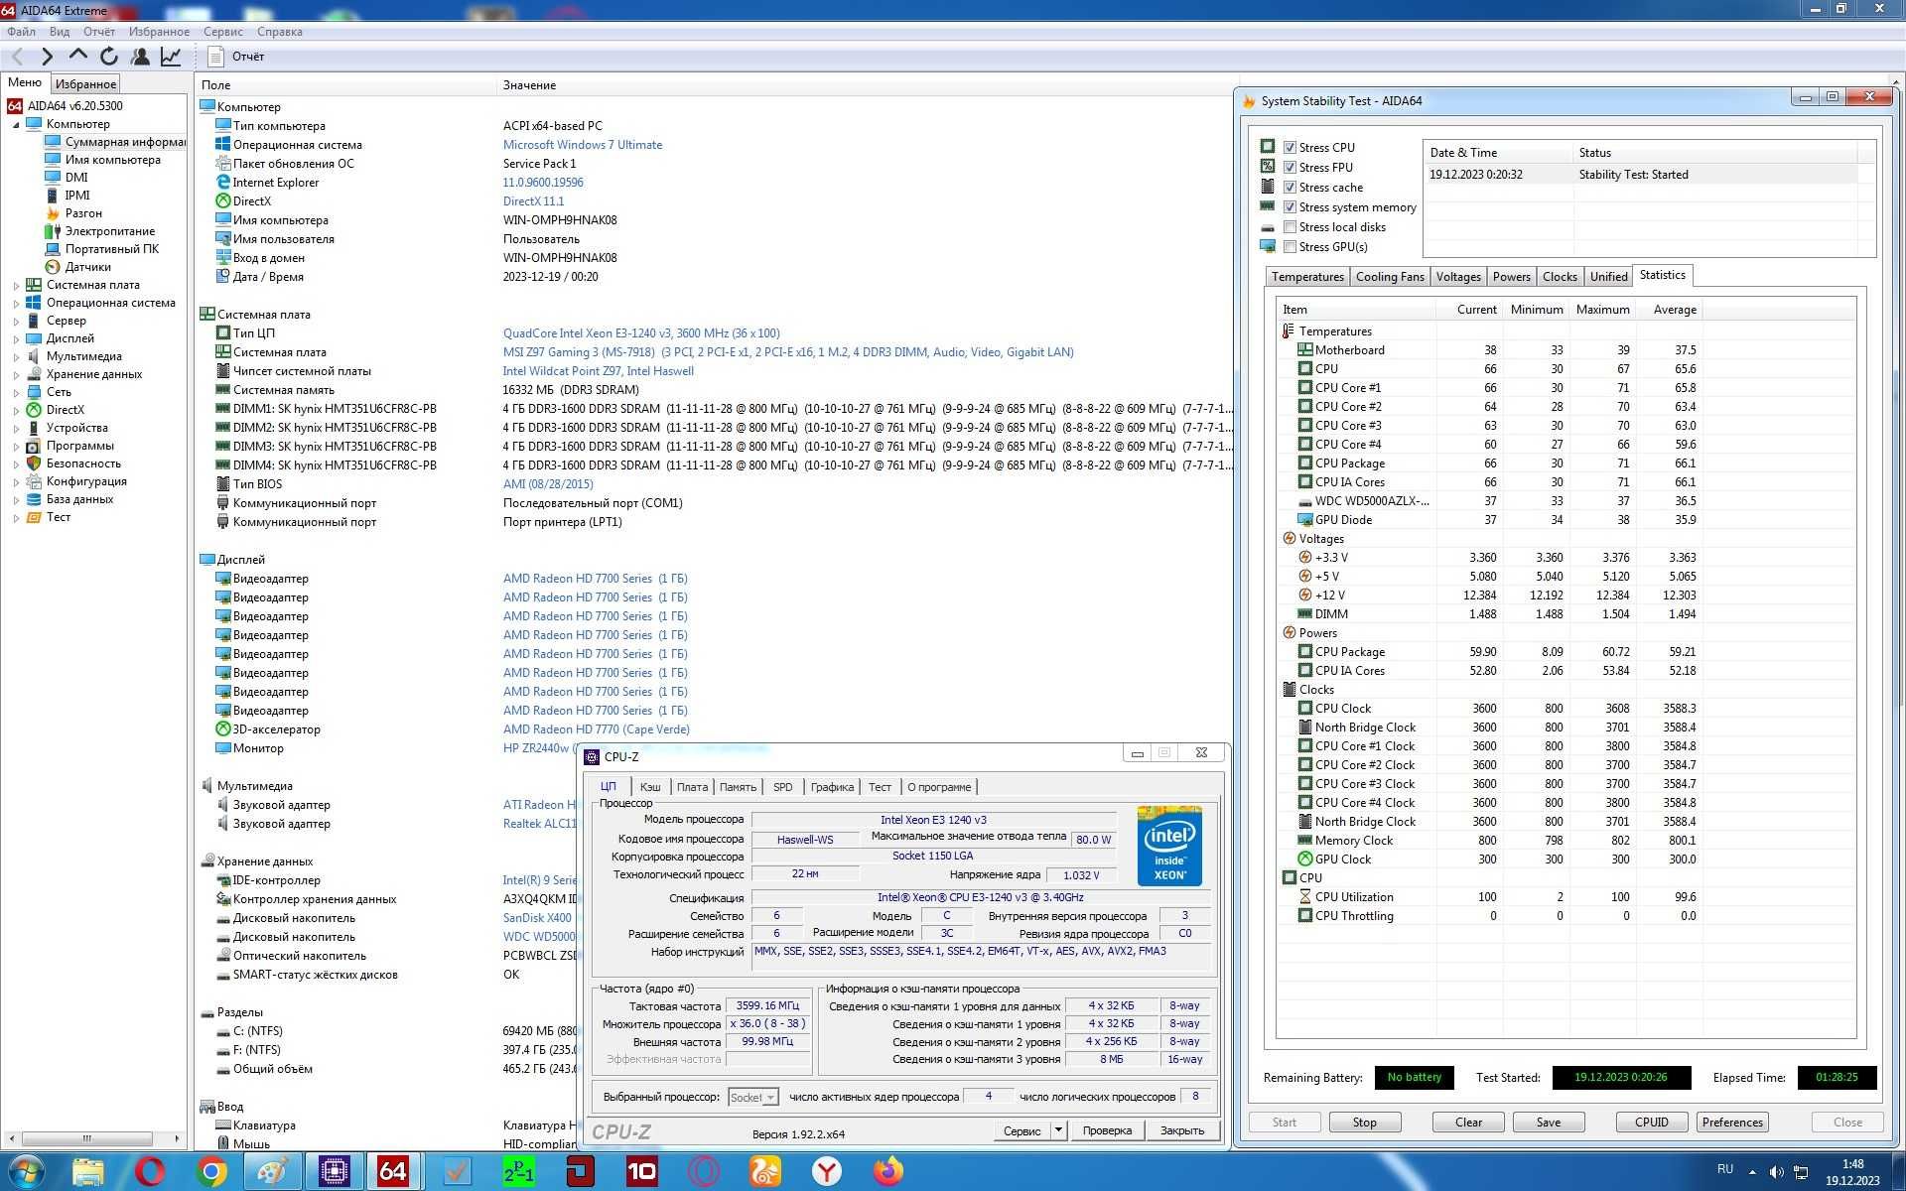Enable the Stress local disks checkbox

[x=1290, y=227]
